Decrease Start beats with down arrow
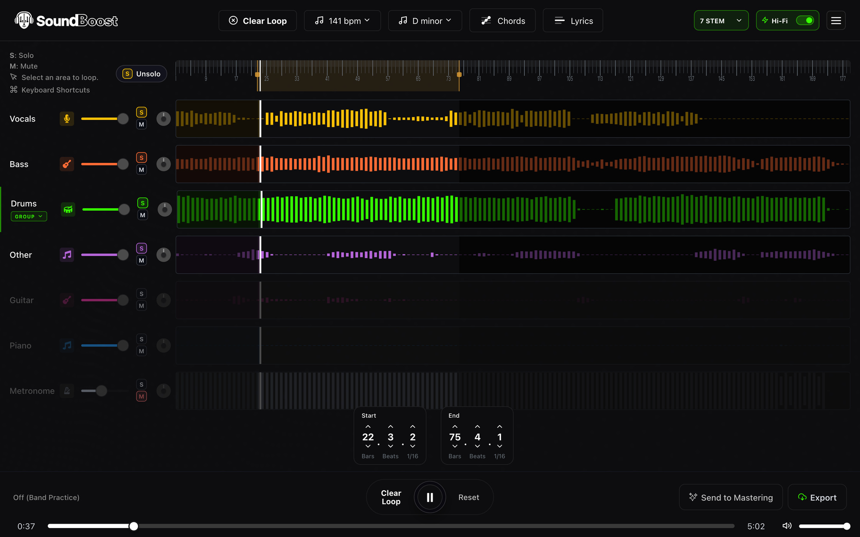 390,446
